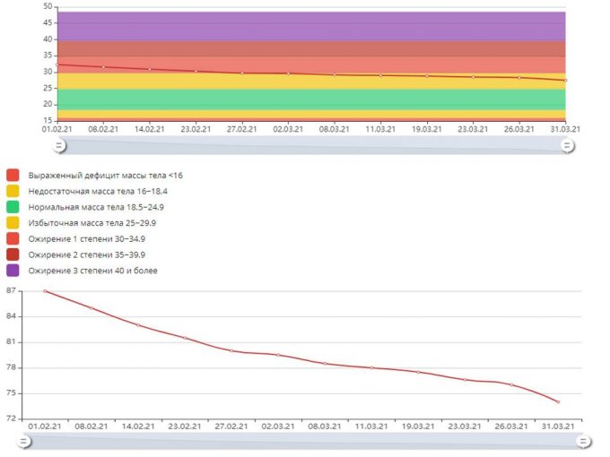Click the right range handle under the weight chart
The image size is (610, 457).
(x=582, y=442)
